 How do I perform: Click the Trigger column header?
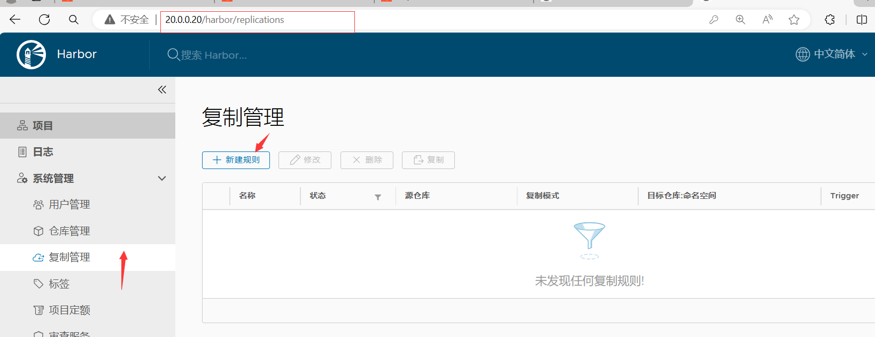tap(845, 196)
